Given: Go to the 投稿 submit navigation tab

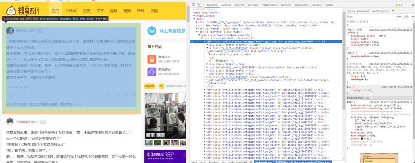Looking at the screenshot, I should tap(154, 11).
